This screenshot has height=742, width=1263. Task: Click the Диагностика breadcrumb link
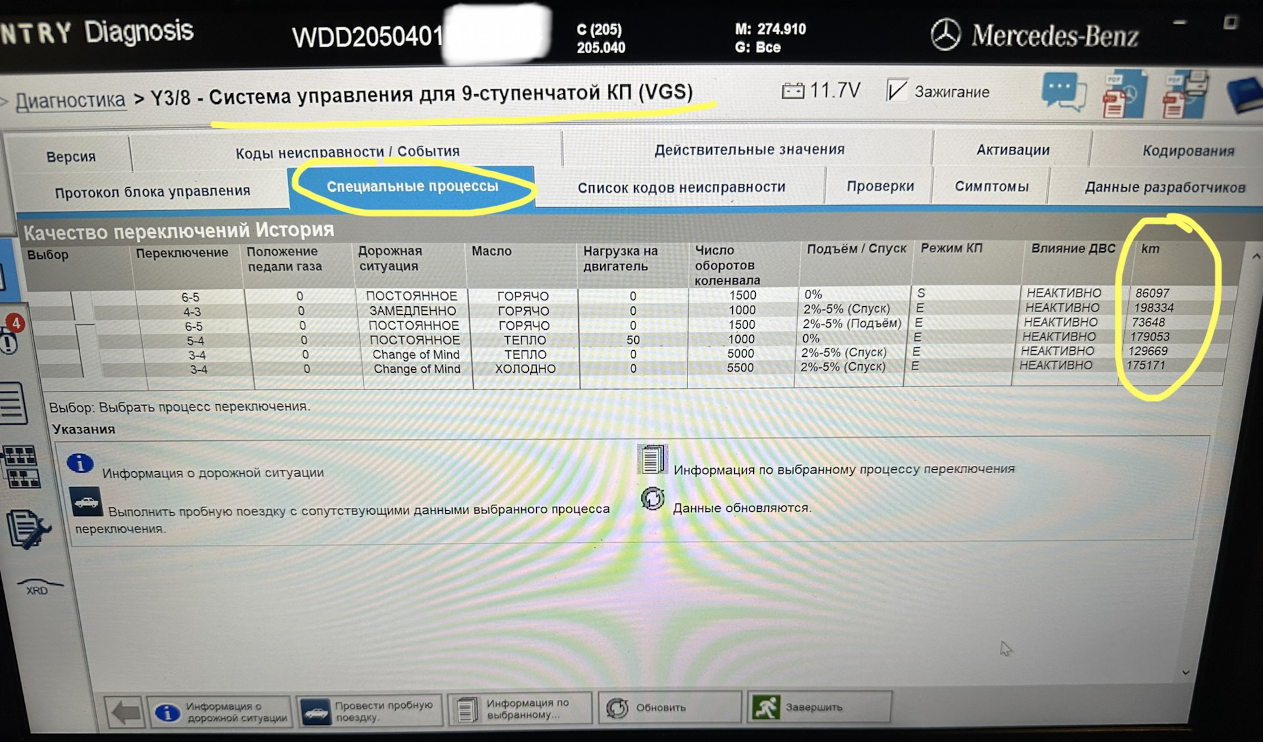tap(70, 100)
